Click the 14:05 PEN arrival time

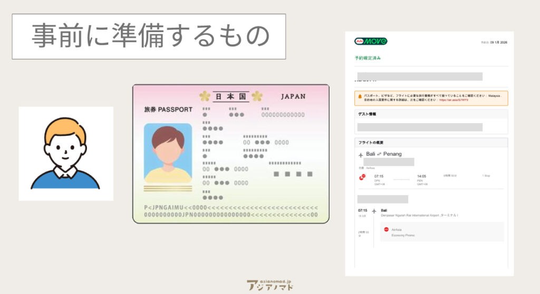421,177
